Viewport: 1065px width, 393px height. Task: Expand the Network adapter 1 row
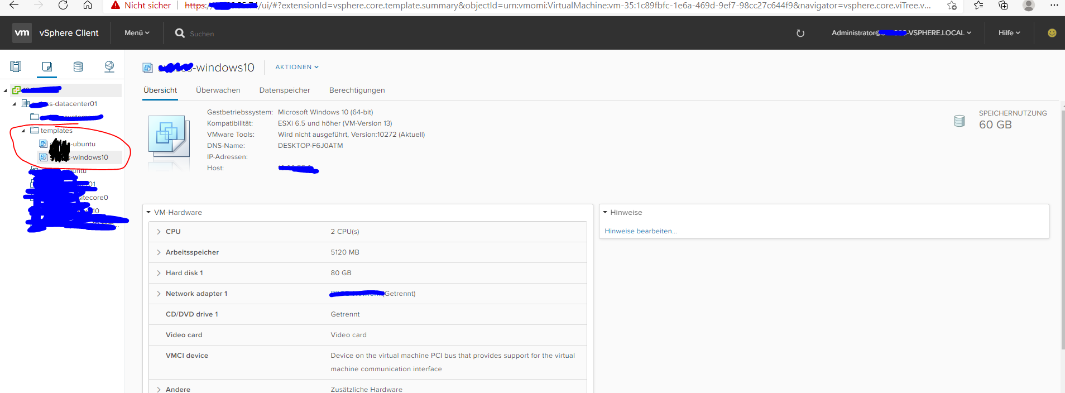[159, 294]
